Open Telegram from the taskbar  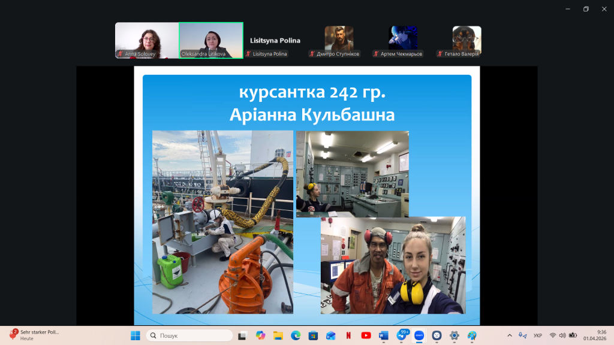point(402,335)
